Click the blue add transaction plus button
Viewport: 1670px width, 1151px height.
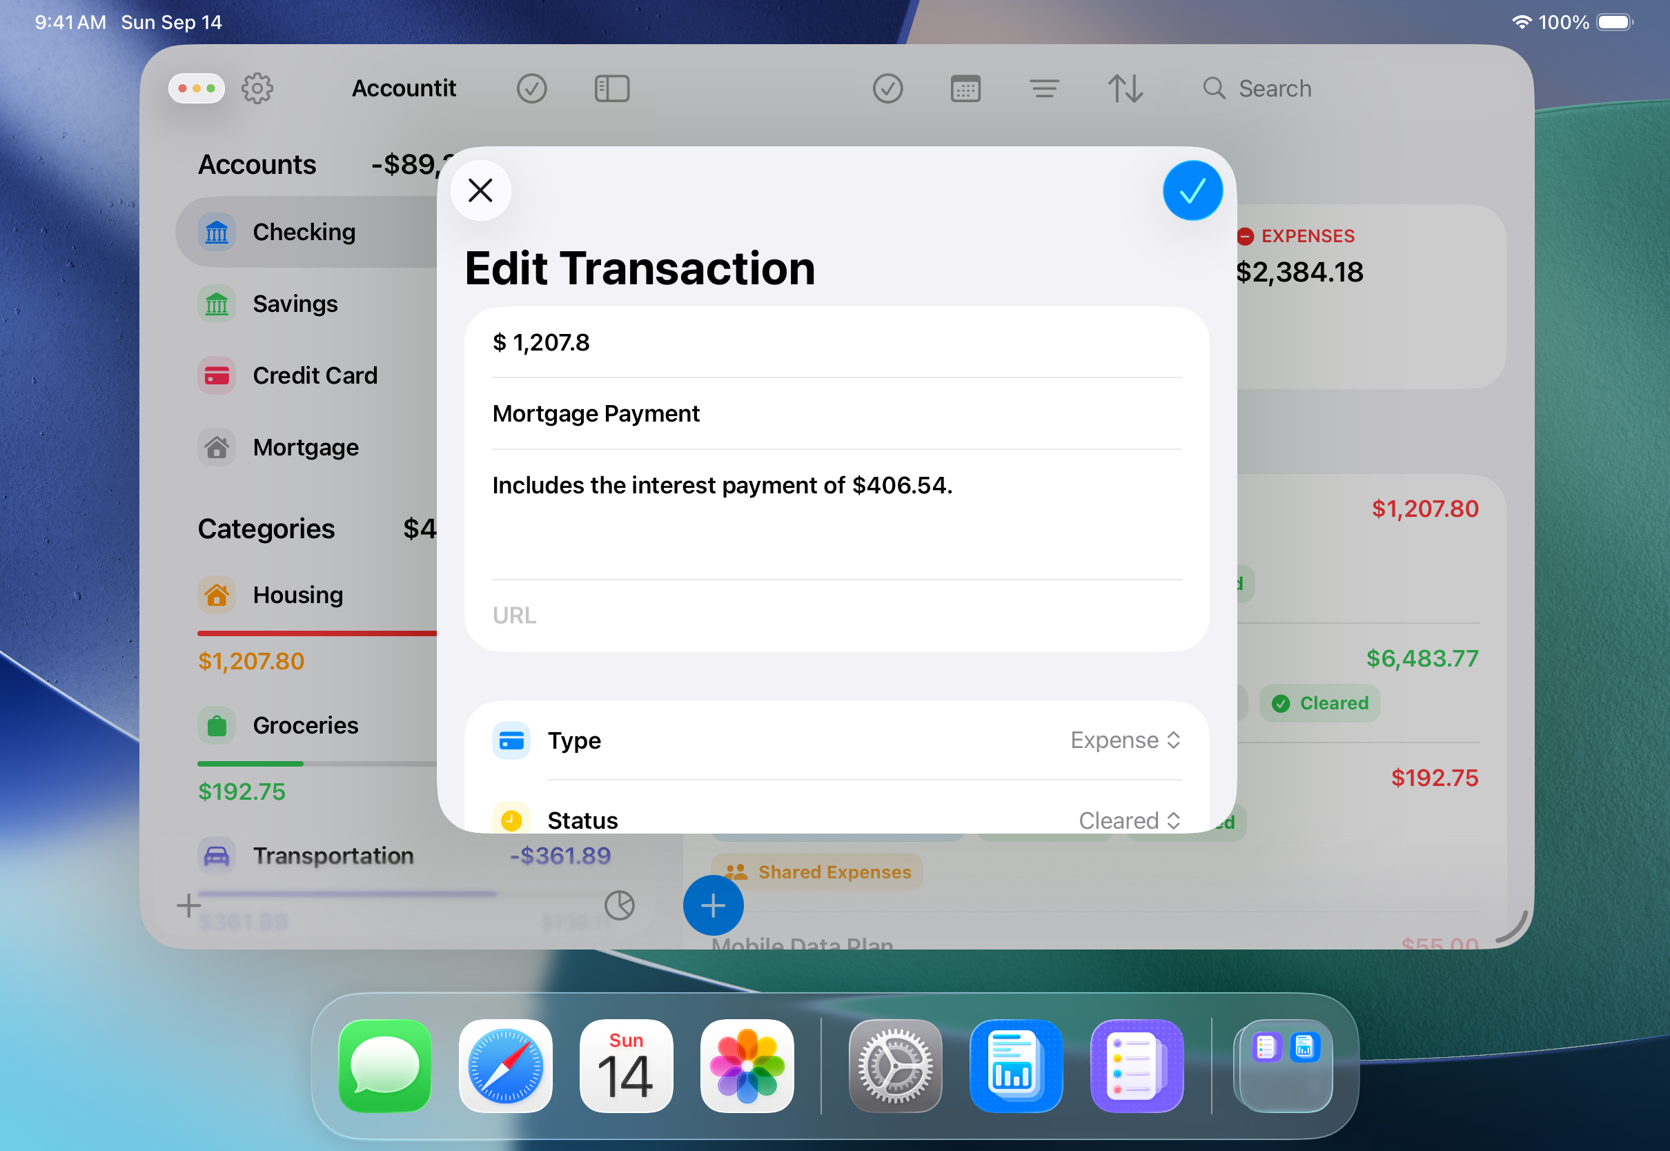point(712,905)
